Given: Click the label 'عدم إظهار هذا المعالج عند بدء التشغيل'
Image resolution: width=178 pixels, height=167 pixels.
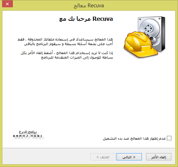Looking at the screenshot, I should coord(135,138).
